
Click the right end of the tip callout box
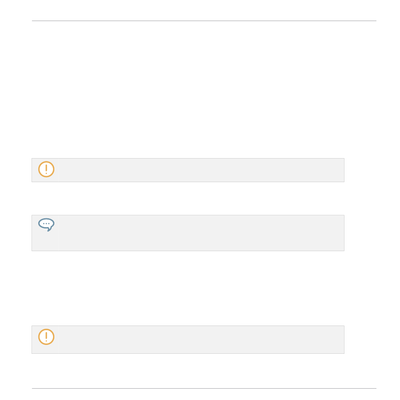point(342,233)
